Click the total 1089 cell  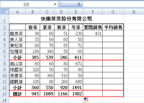(47, 93)
